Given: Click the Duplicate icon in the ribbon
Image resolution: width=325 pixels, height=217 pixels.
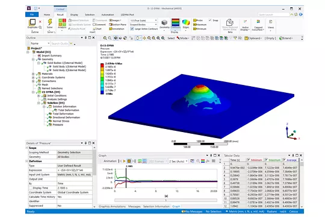Looking at the screenshot, I should [x=32, y=22].
